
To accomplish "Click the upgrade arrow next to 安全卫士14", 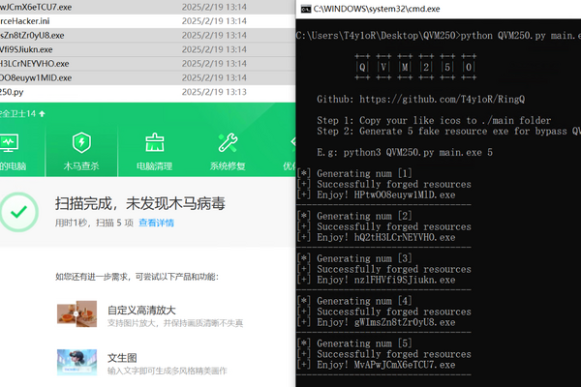I will tap(42, 114).
